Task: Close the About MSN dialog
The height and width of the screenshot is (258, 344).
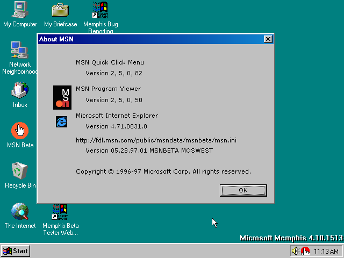Action: point(268,39)
